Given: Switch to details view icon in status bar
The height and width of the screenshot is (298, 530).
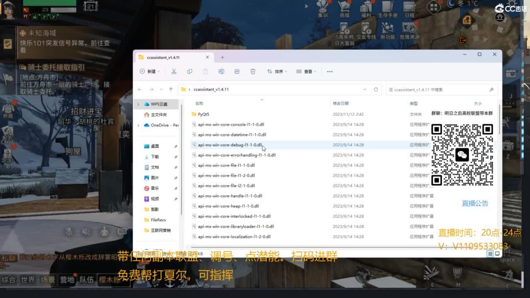Looking at the screenshot, I should 490,254.
